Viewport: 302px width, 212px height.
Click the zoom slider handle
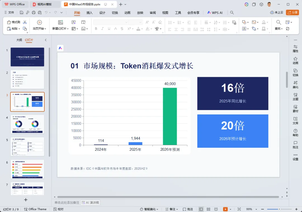[x=279, y=209]
